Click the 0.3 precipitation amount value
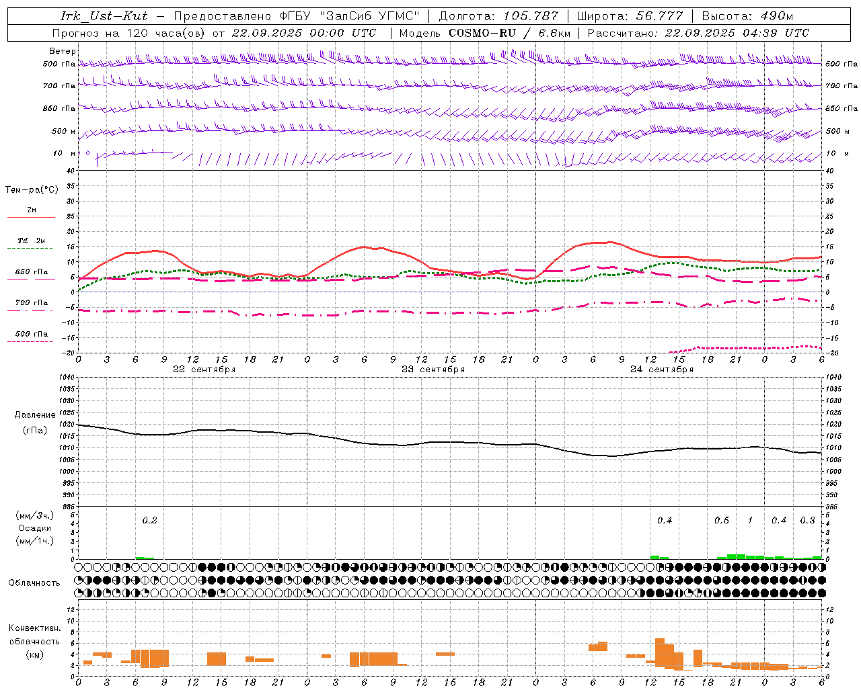The image size is (861, 688). coord(807,520)
